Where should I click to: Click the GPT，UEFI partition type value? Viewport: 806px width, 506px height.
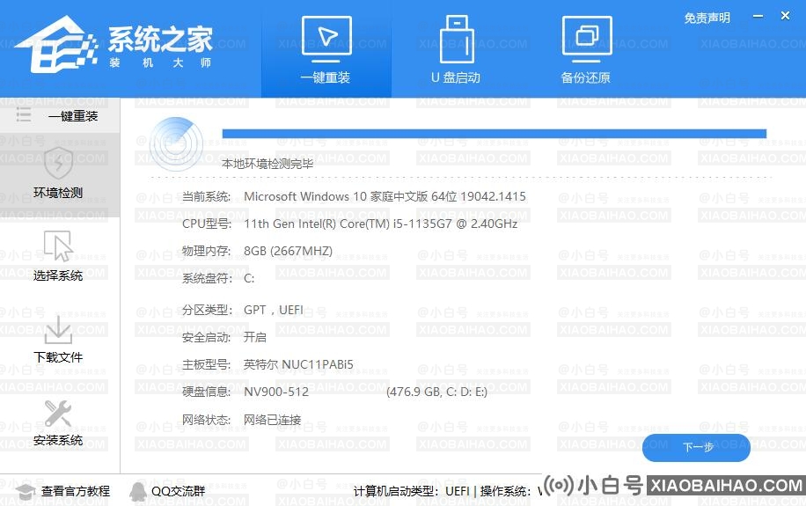(274, 310)
